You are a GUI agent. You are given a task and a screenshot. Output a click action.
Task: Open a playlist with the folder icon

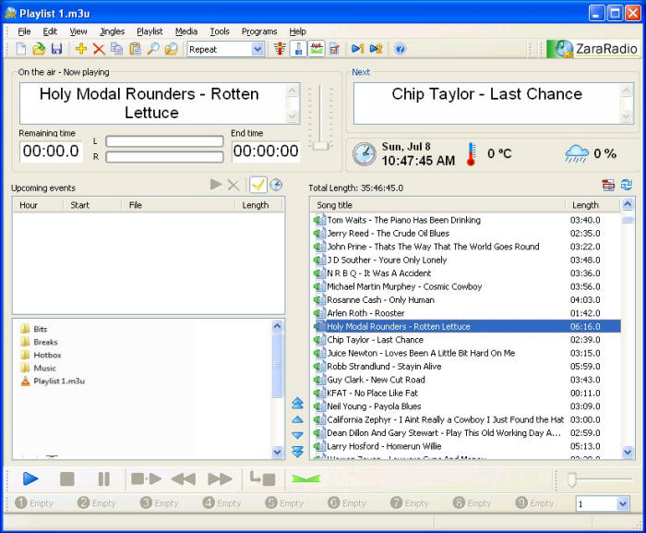(39, 49)
